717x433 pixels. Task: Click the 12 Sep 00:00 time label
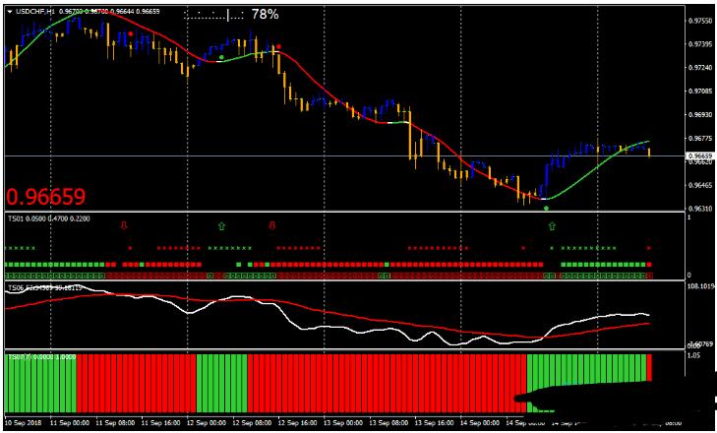[x=206, y=422]
